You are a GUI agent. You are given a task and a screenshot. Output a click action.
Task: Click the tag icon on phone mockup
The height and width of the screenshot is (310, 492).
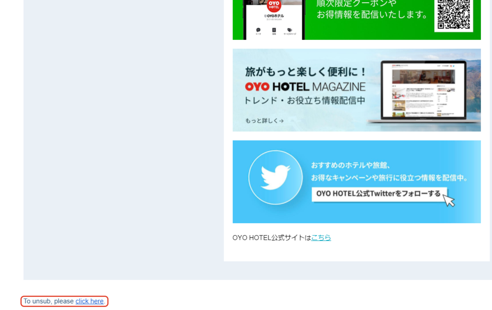[290, 30]
